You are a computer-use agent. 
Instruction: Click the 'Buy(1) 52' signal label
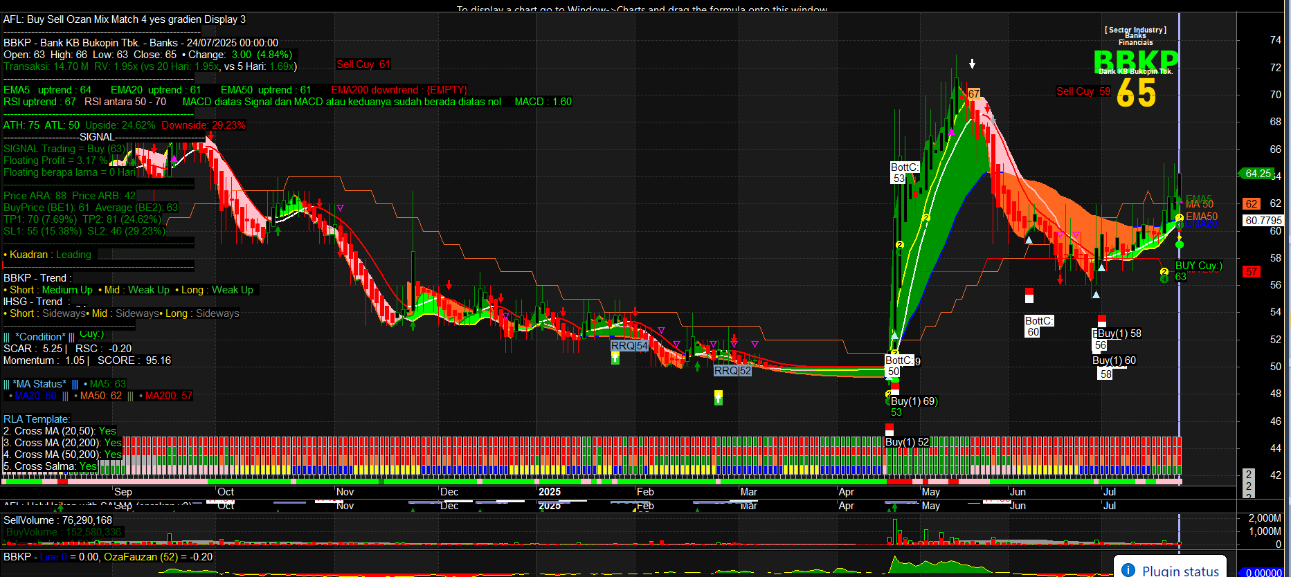point(907,442)
